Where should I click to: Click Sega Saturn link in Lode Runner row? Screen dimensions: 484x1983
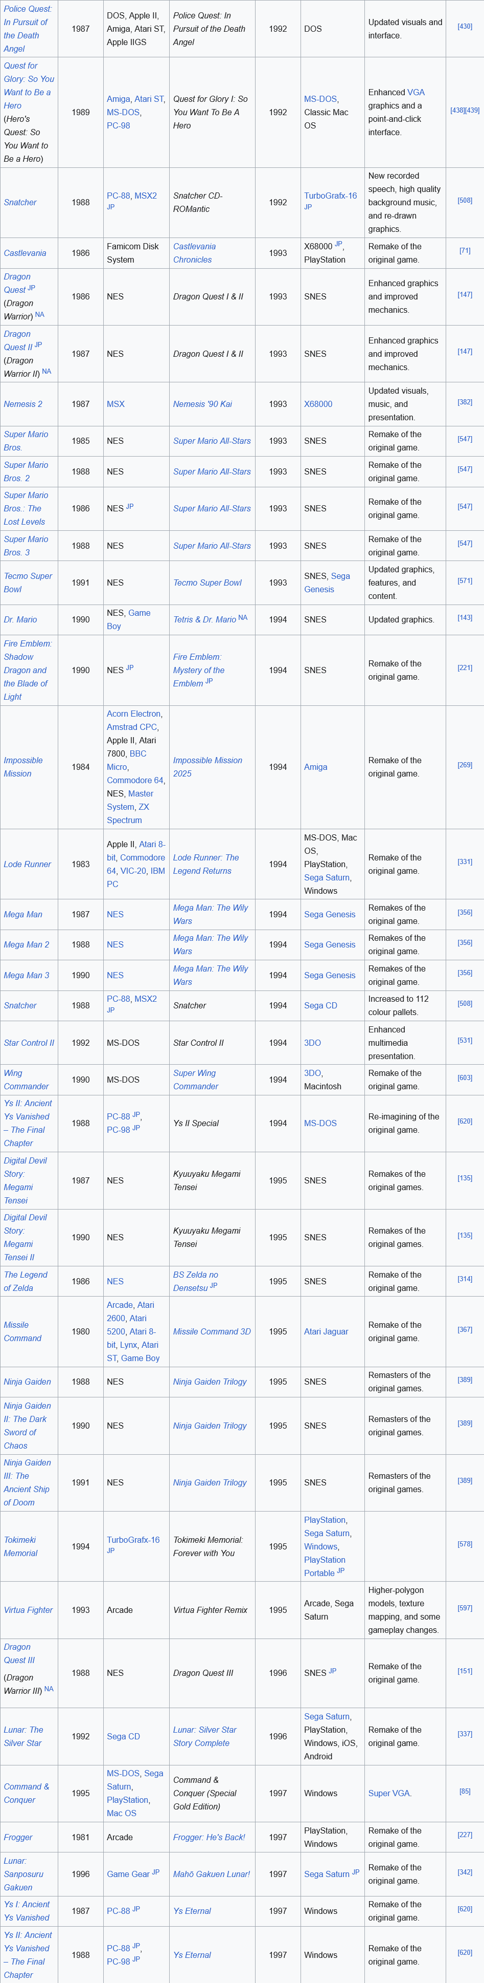click(327, 877)
